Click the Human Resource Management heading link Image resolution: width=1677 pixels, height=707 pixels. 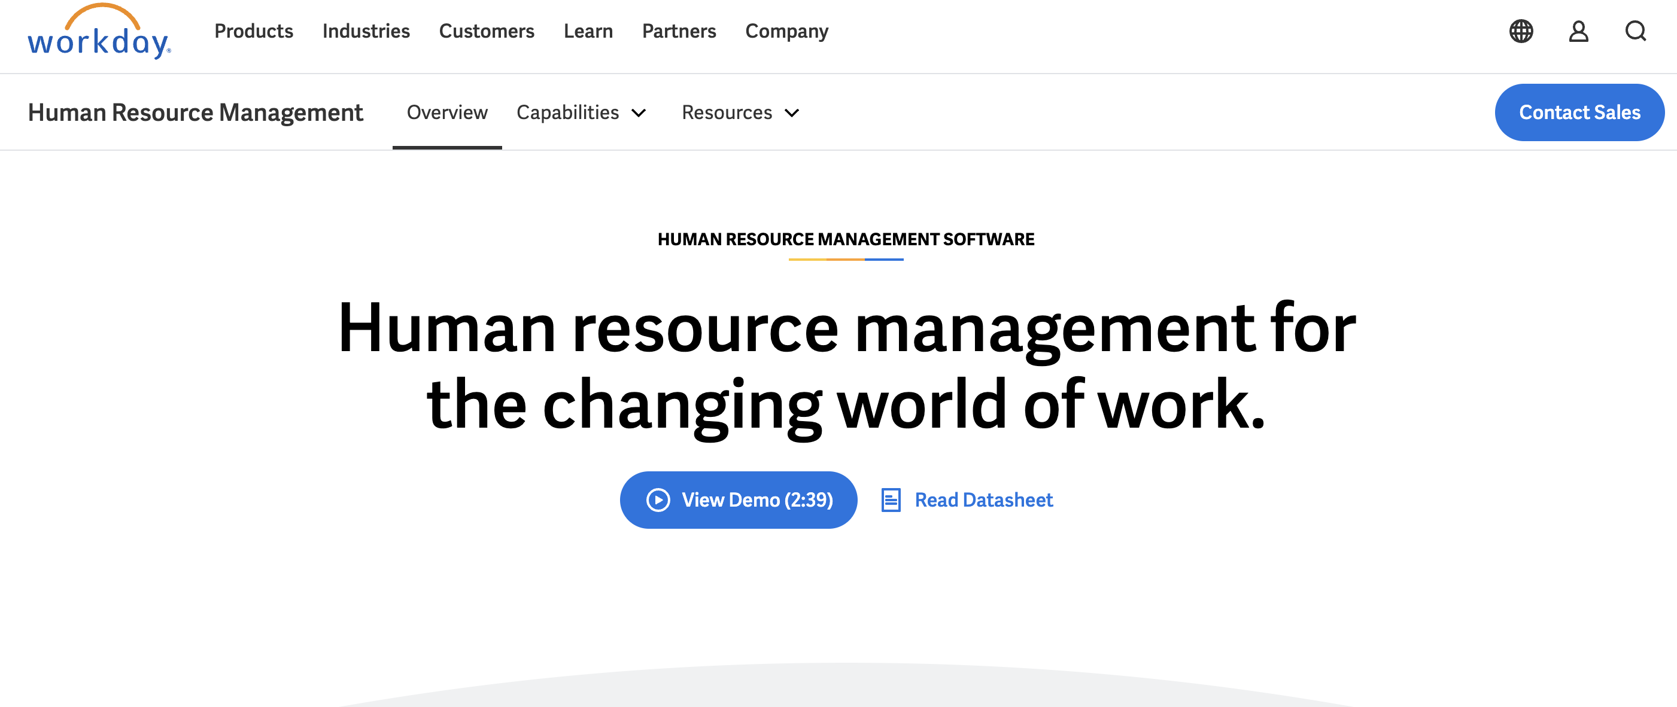click(196, 112)
